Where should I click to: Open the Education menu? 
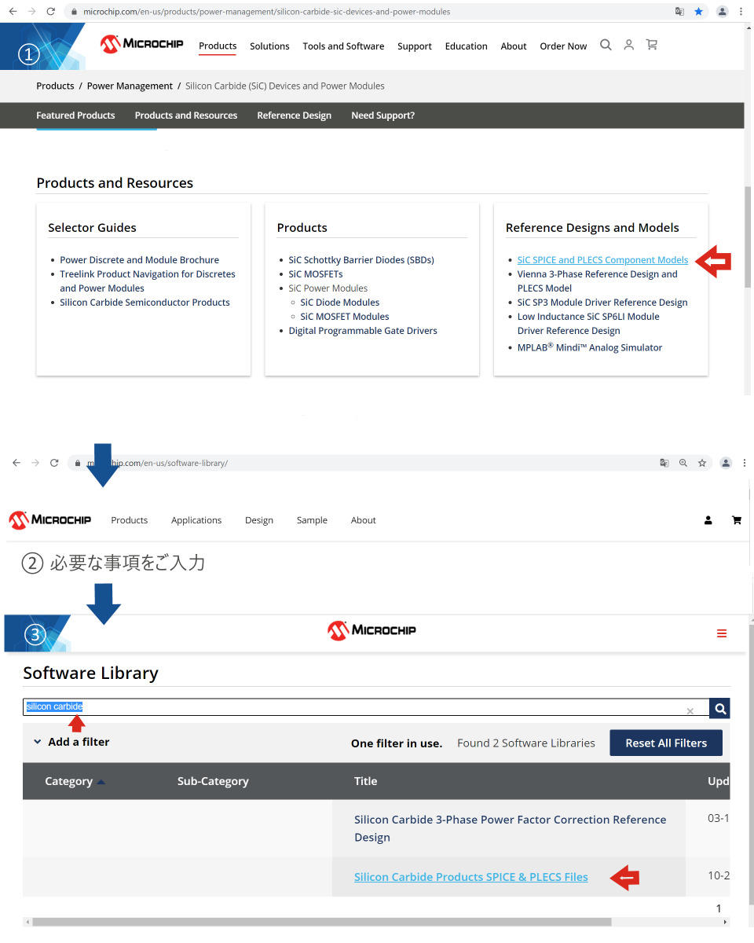coord(467,46)
